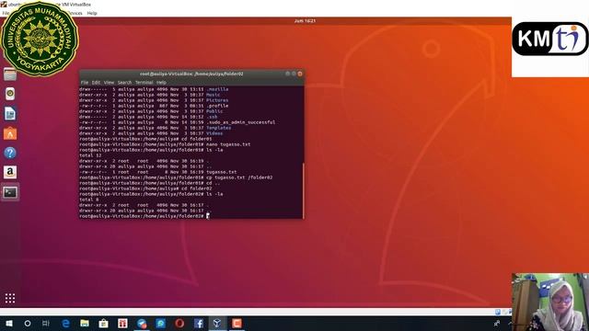Open the red gift-box app on the taskbar
This screenshot has height=331, width=589.
[x=122, y=324]
